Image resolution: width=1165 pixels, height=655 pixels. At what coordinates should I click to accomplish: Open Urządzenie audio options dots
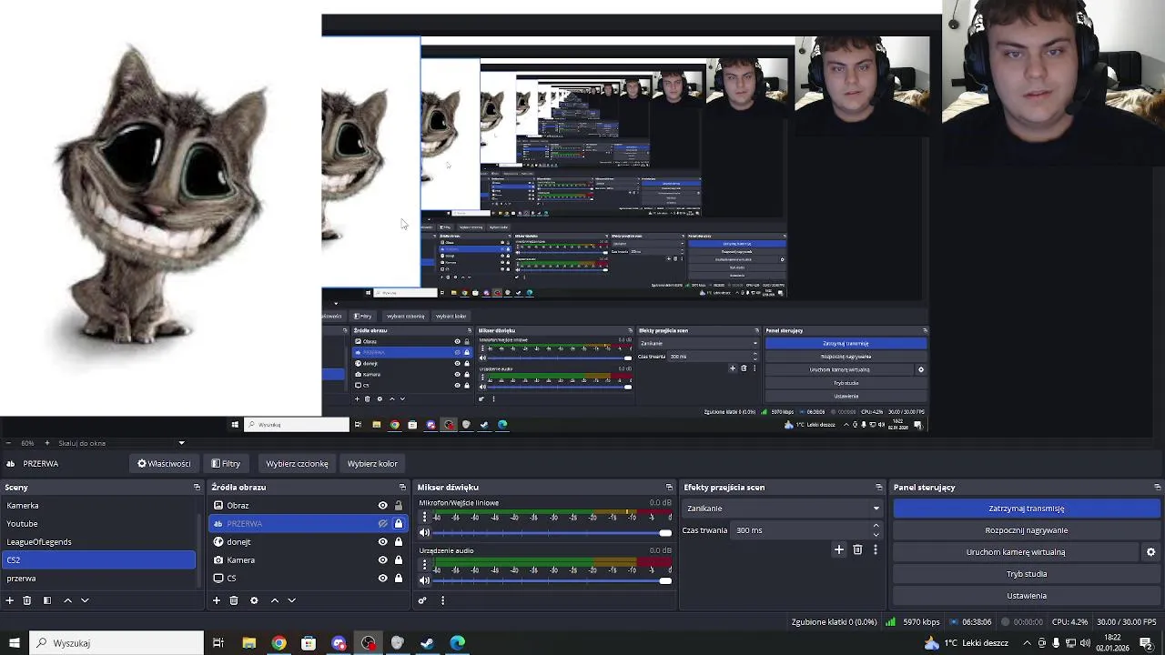pos(424,565)
